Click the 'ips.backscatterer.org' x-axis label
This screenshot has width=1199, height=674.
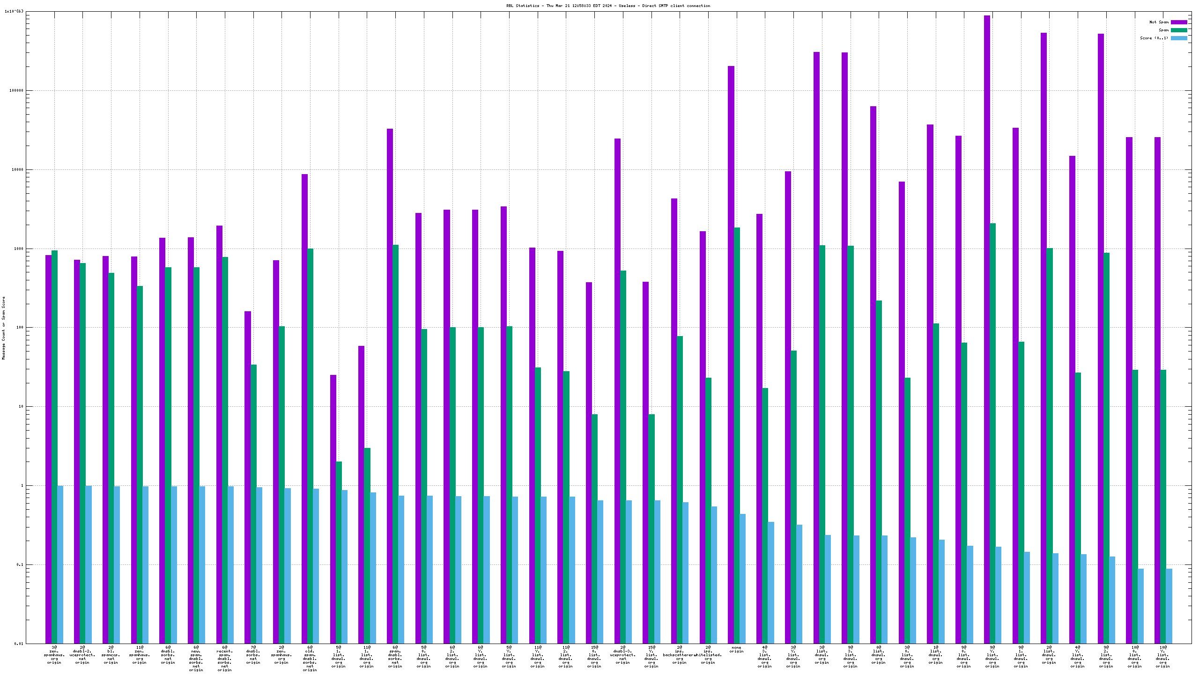tap(679, 655)
